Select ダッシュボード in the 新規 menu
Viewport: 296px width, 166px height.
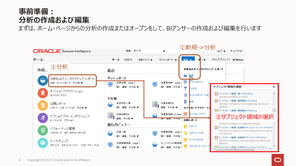tap(196, 82)
